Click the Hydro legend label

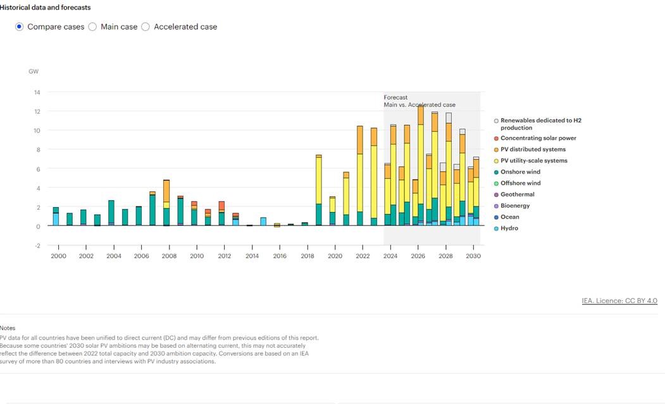(x=509, y=229)
